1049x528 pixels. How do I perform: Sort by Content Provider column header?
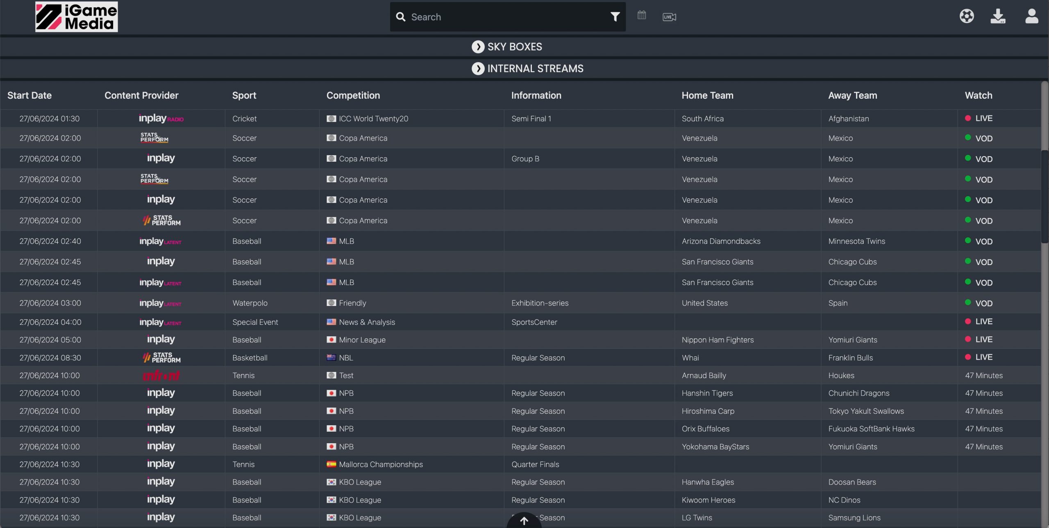pos(141,95)
